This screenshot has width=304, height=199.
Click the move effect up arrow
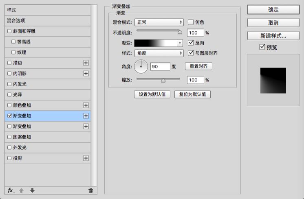pyautogui.click(x=21, y=190)
